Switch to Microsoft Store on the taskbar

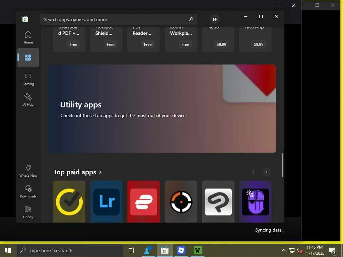[164, 250]
